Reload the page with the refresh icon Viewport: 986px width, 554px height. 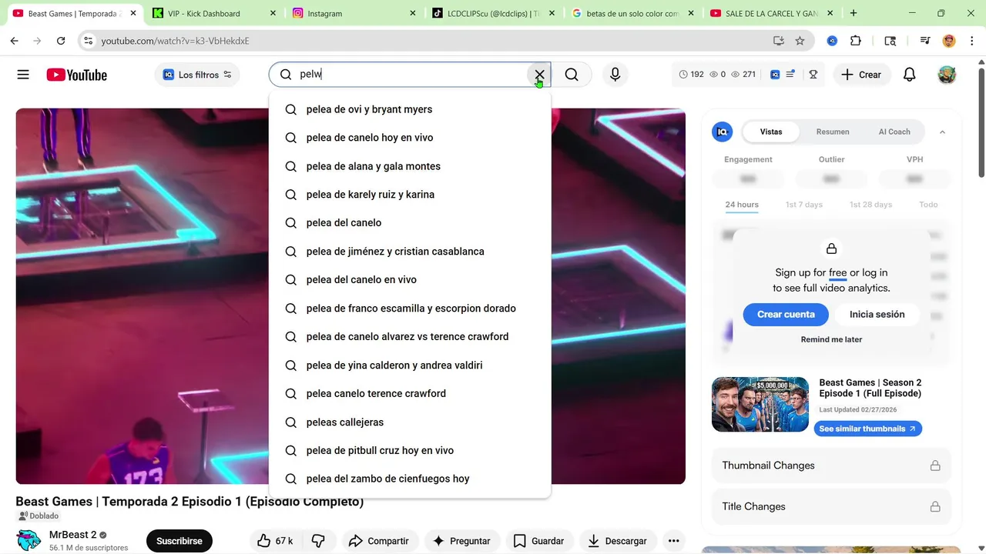tap(61, 41)
